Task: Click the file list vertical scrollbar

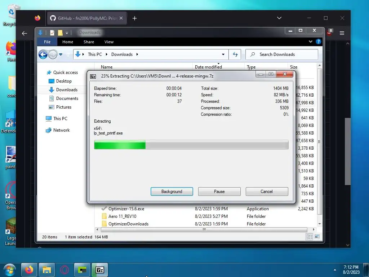Action: point(319,141)
